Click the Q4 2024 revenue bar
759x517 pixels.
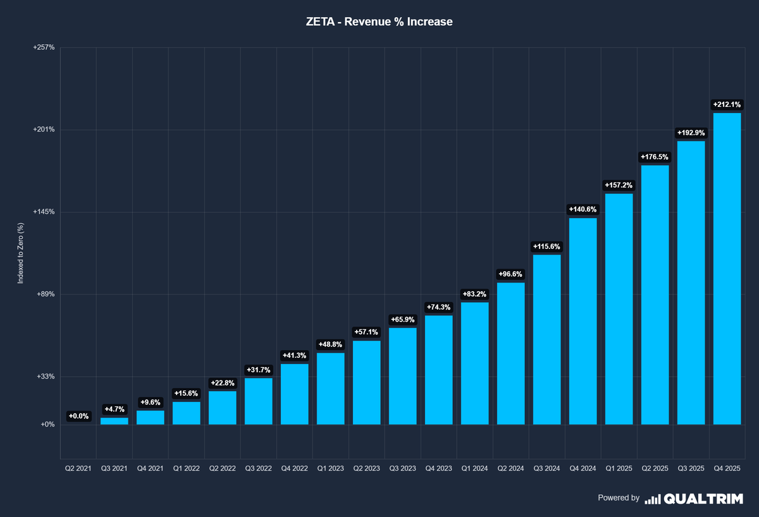click(x=583, y=321)
